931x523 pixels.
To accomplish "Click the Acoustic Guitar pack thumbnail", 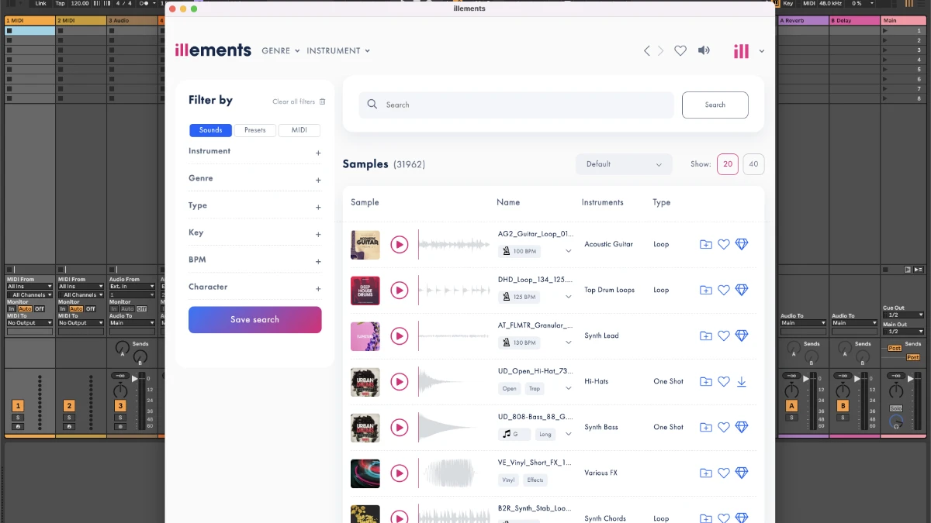I will point(365,245).
